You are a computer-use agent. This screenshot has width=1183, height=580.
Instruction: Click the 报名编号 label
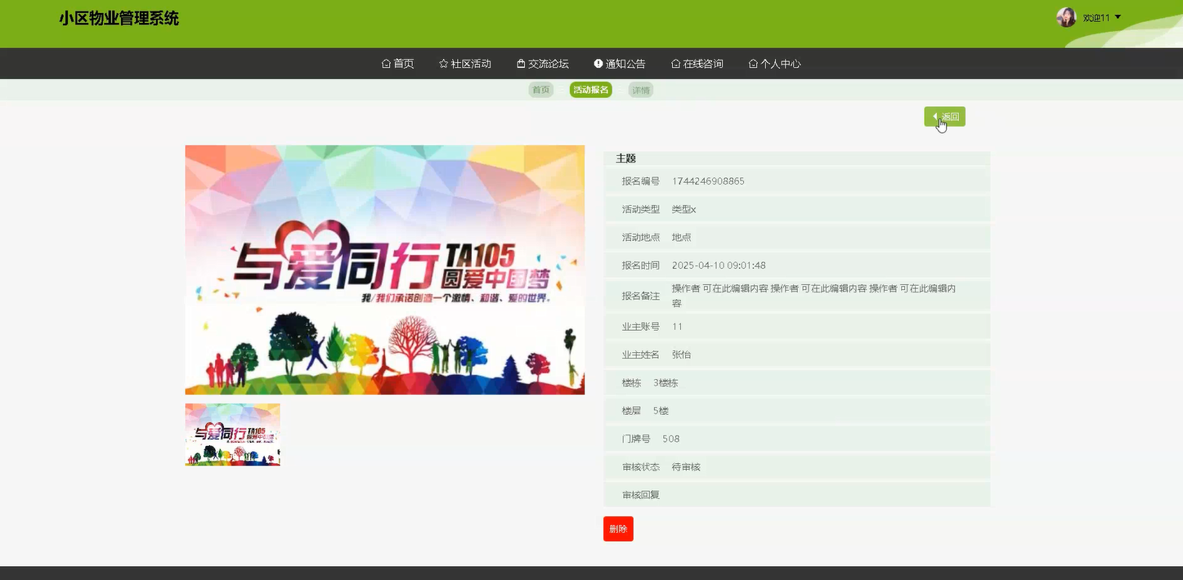pos(641,181)
